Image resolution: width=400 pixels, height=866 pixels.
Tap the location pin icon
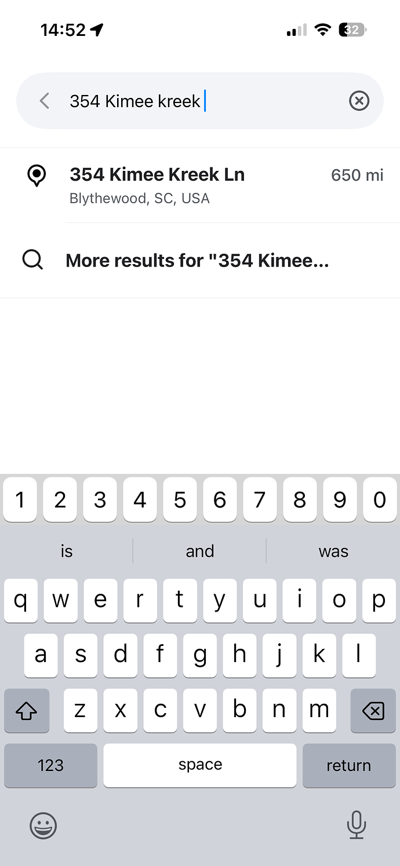[x=37, y=176]
